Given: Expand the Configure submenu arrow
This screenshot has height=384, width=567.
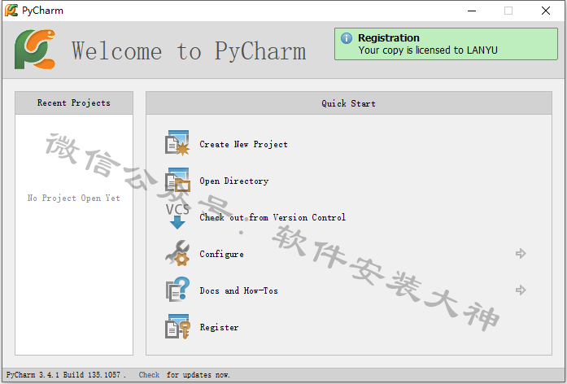Looking at the screenshot, I should pyautogui.click(x=521, y=254).
